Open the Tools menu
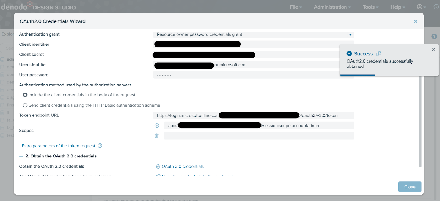 [x=371, y=7]
